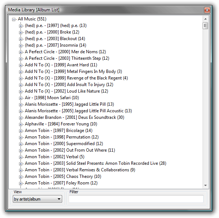Expand Air Moon Safari album
The width and height of the screenshot is (219, 218).
tap(21, 98)
